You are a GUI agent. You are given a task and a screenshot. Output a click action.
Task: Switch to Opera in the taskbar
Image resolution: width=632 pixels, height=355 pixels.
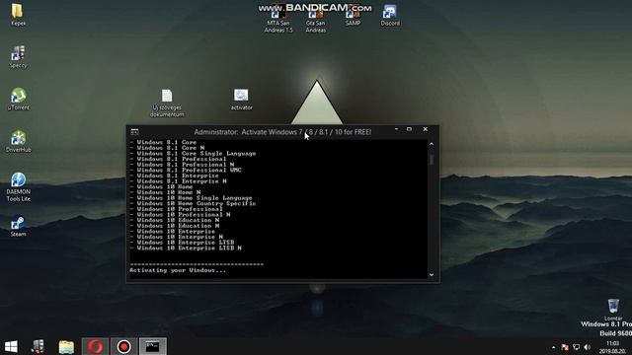(x=95, y=346)
